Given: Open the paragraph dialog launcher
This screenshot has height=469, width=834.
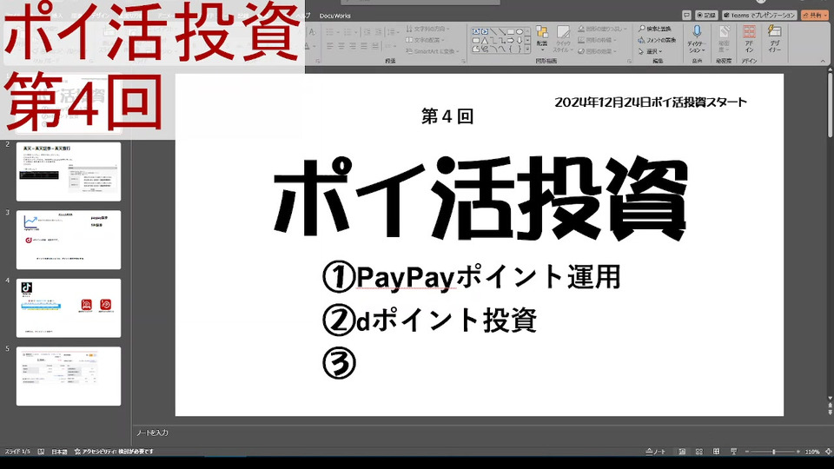Looking at the screenshot, I should [x=463, y=62].
